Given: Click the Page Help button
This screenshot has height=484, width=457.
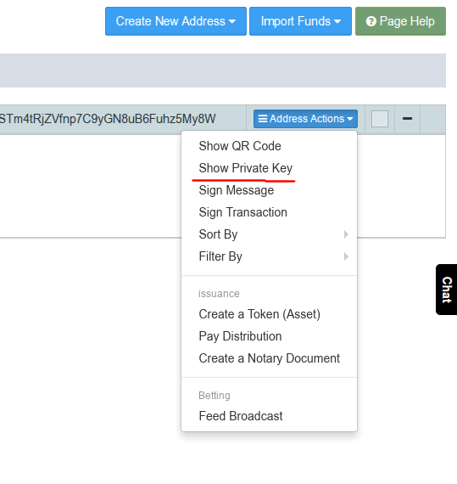Looking at the screenshot, I should coord(400,21).
